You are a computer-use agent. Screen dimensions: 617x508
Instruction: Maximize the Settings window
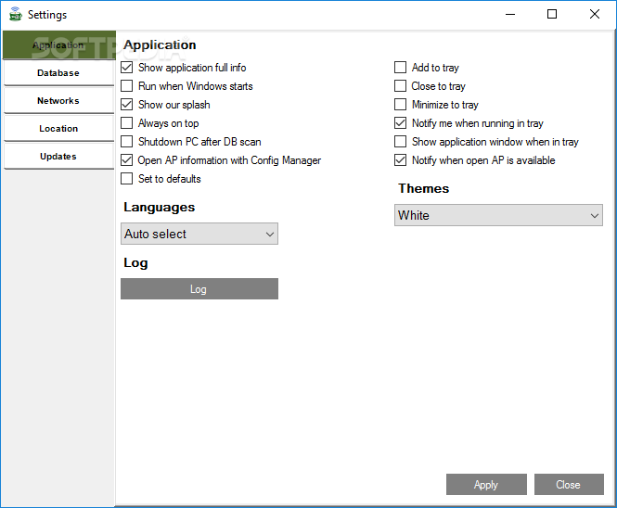552,15
